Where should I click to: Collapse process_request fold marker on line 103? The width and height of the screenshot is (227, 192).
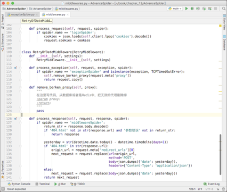click(20, 29)
